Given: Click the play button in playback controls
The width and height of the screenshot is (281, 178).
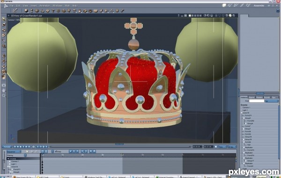Looking at the screenshot, I should (x=23, y=147).
